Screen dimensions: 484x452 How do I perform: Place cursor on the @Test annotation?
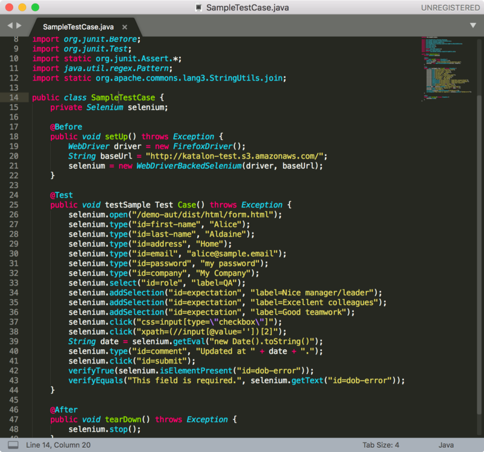62,195
